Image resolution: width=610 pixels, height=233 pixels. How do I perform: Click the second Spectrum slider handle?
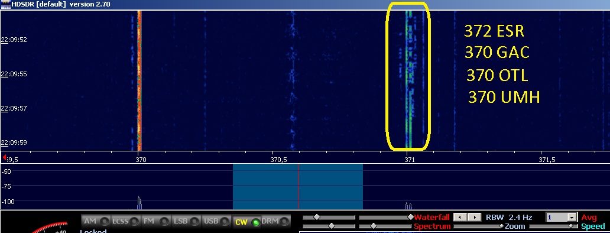[x=374, y=226]
